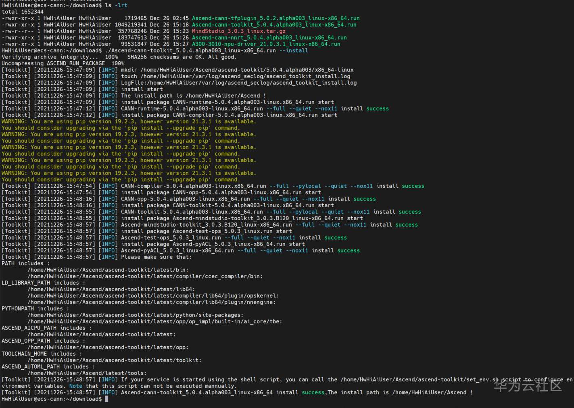Click the built-in/ai_core/tbe: path
This screenshot has width=574, height=408.
pos(155,321)
